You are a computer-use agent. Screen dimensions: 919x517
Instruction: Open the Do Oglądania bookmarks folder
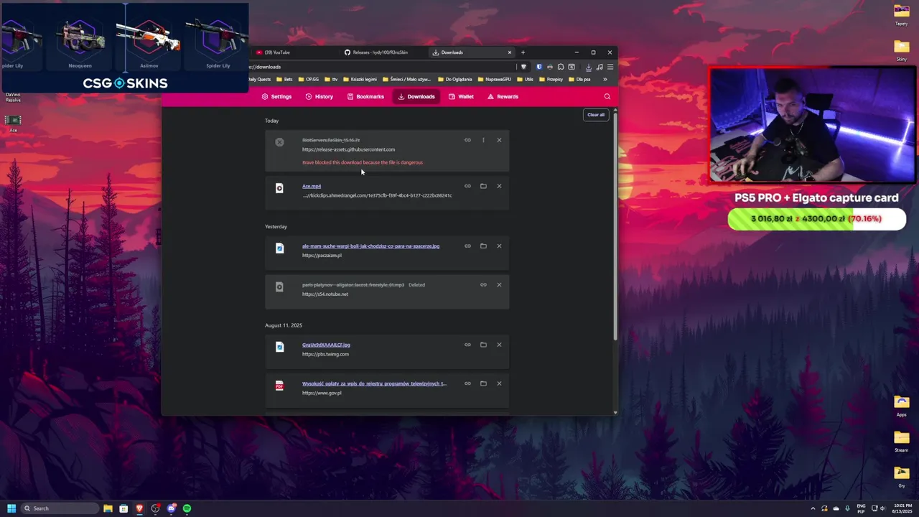pyautogui.click(x=454, y=80)
